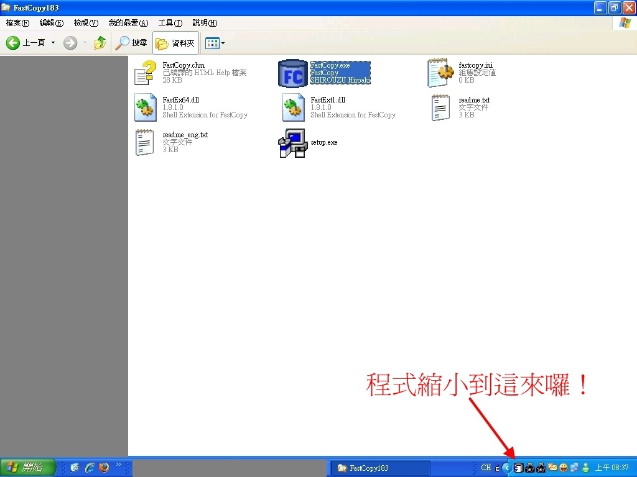Go back with the green Back arrow
Image resolution: width=637 pixels, height=477 pixels.
[13, 43]
